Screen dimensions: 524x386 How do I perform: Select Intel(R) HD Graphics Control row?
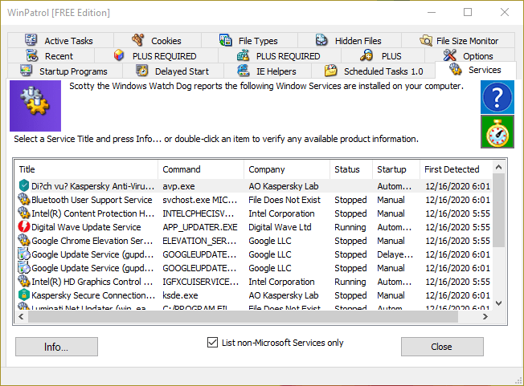click(x=254, y=282)
